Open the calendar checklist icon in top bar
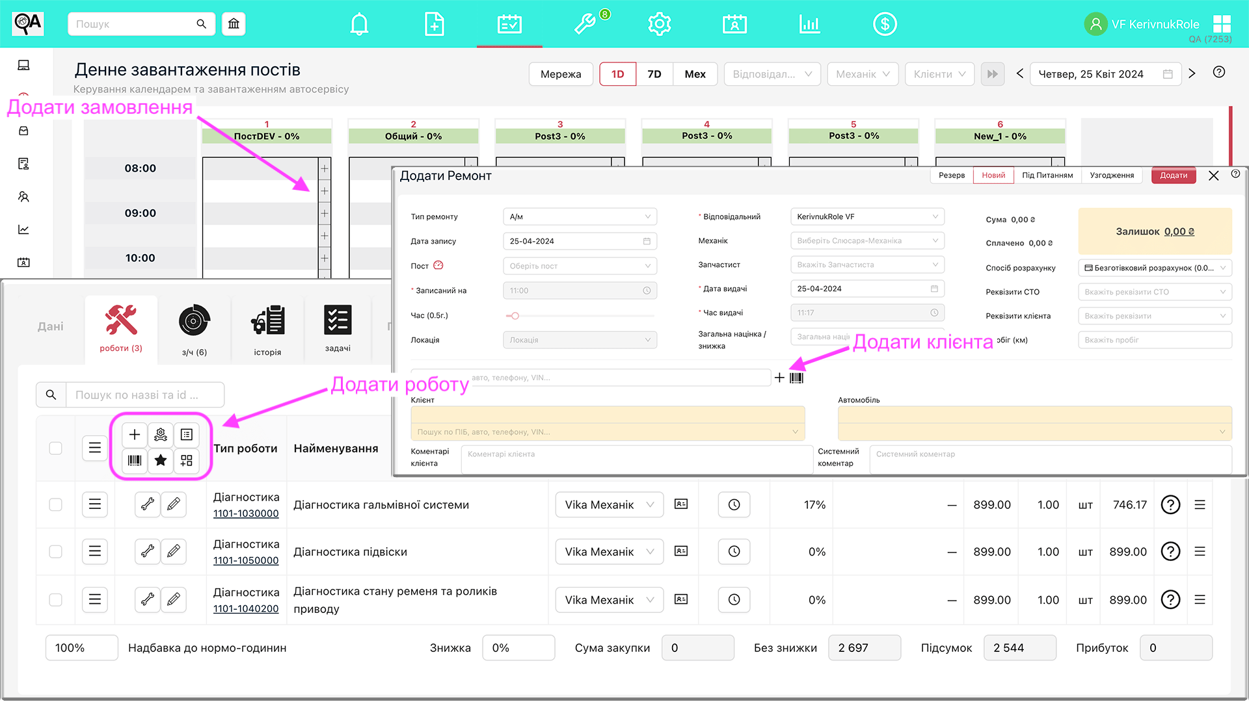The width and height of the screenshot is (1249, 702). pos(509,24)
